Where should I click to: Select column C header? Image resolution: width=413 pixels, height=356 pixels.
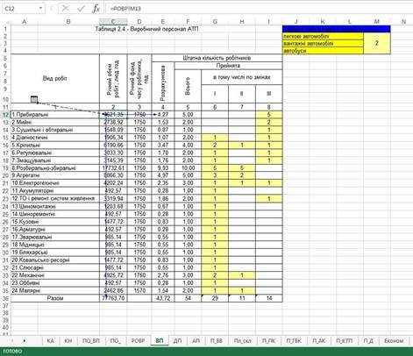coord(113,22)
